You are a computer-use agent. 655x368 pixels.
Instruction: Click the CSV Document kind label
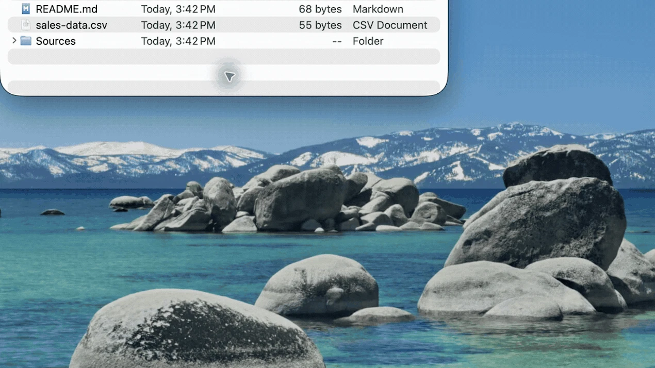(x=390, y=25)
